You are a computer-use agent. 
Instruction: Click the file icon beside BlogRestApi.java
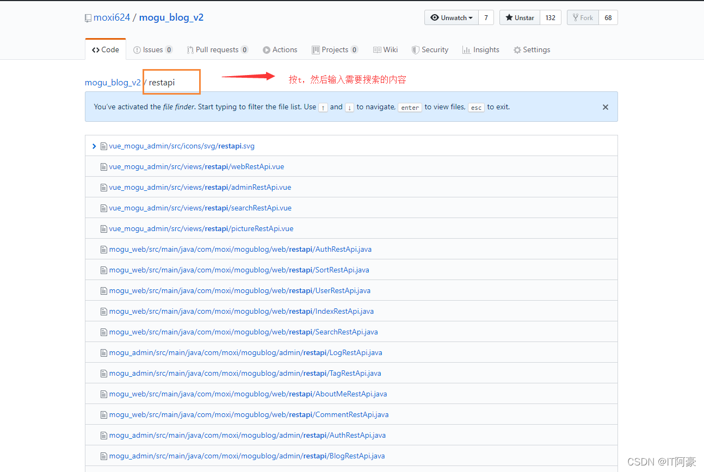point(103,456)
